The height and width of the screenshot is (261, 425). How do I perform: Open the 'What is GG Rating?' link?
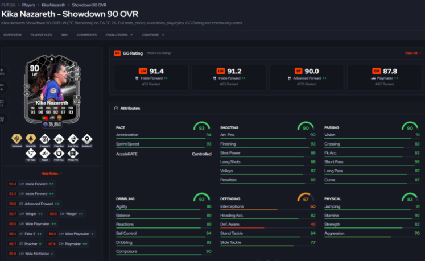pyautogui.click(x=159, y=53)
